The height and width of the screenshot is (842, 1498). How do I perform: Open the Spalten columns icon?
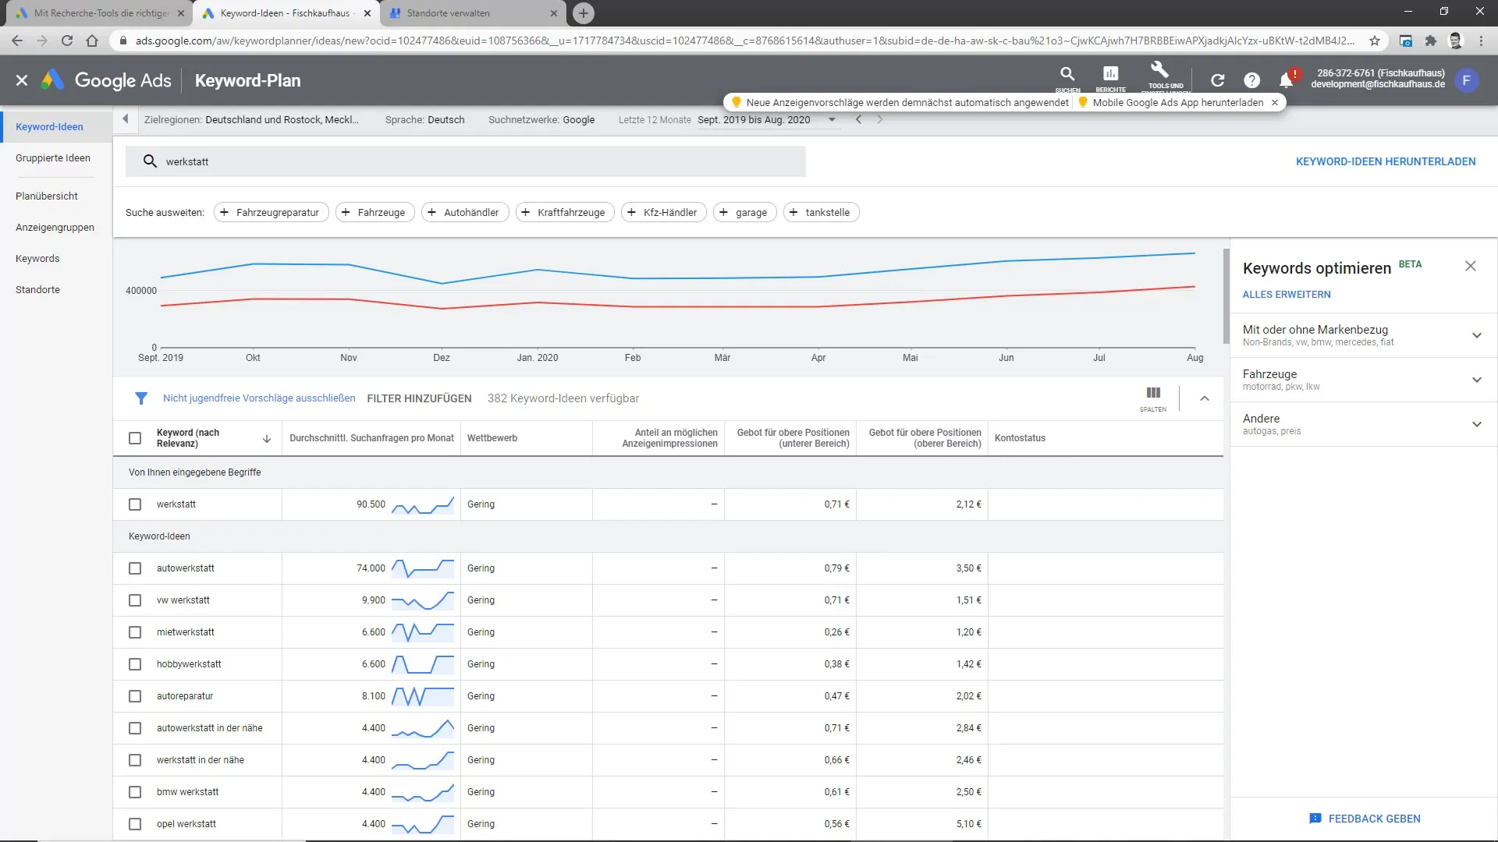click(x=1153, y=398)
